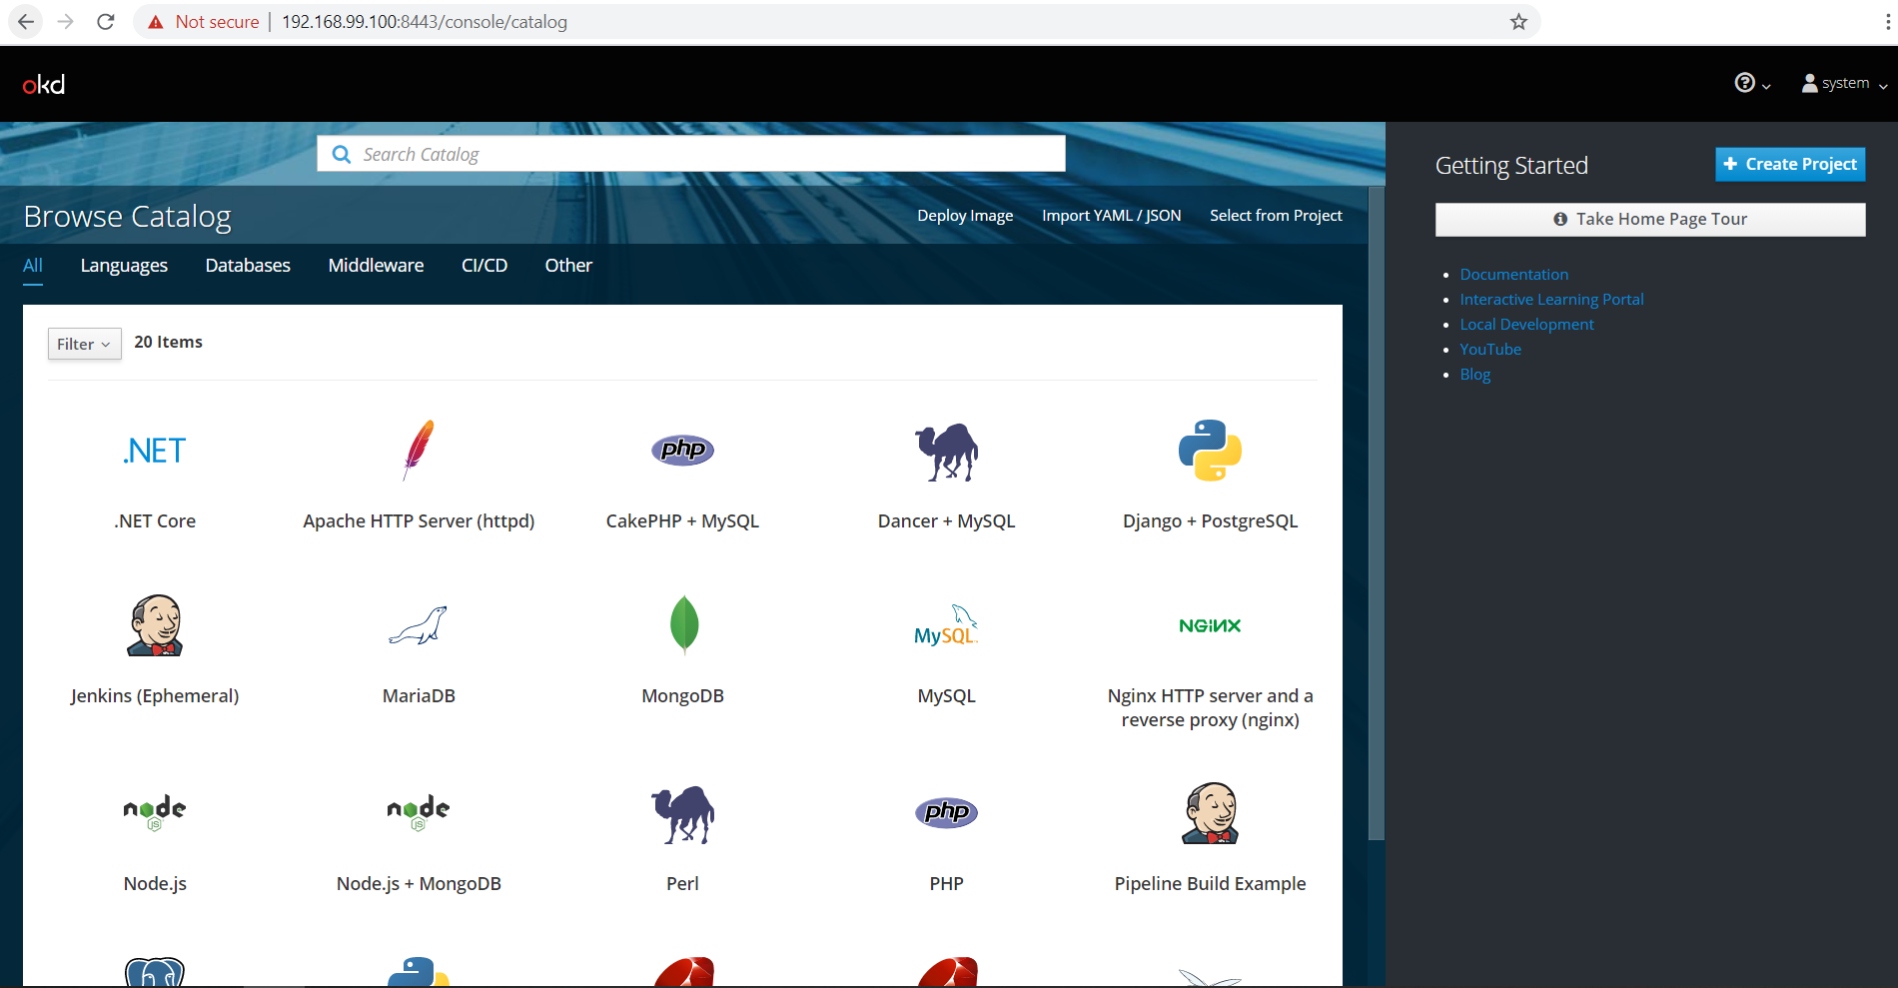Open the Perl camel icon

[682, 814]
